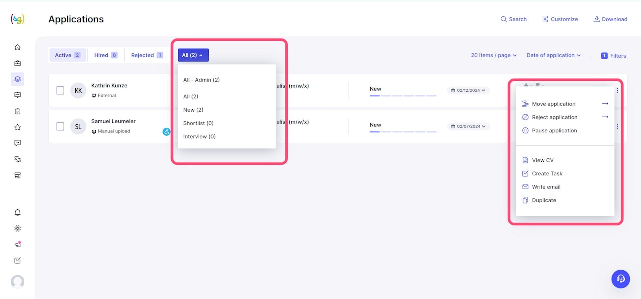Open three-dot menu for Samuel Leumeier
This screenshot has height=299, width=641.
617,126
